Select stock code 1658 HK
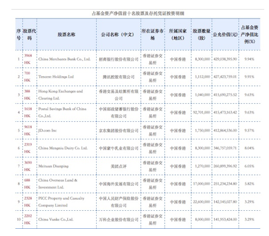269x236 pixels. point(28,112)
